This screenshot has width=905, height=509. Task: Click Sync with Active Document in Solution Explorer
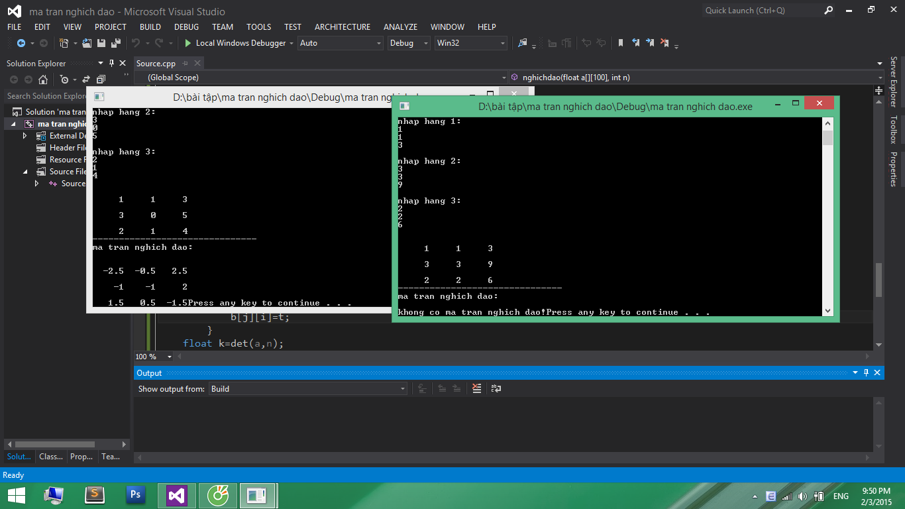point(86,78)
